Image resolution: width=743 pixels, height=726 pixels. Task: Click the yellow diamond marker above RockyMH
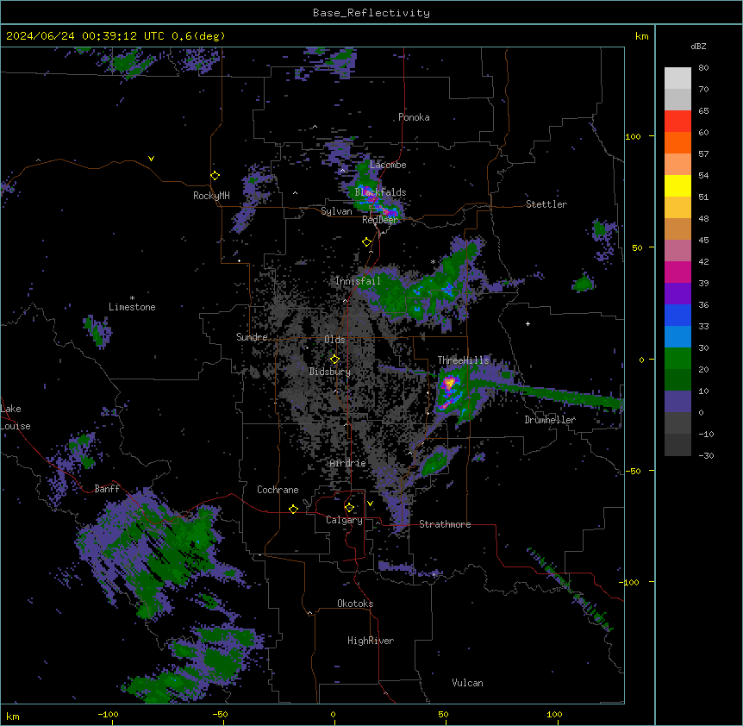pyautogui.click(x=215, y=175)
